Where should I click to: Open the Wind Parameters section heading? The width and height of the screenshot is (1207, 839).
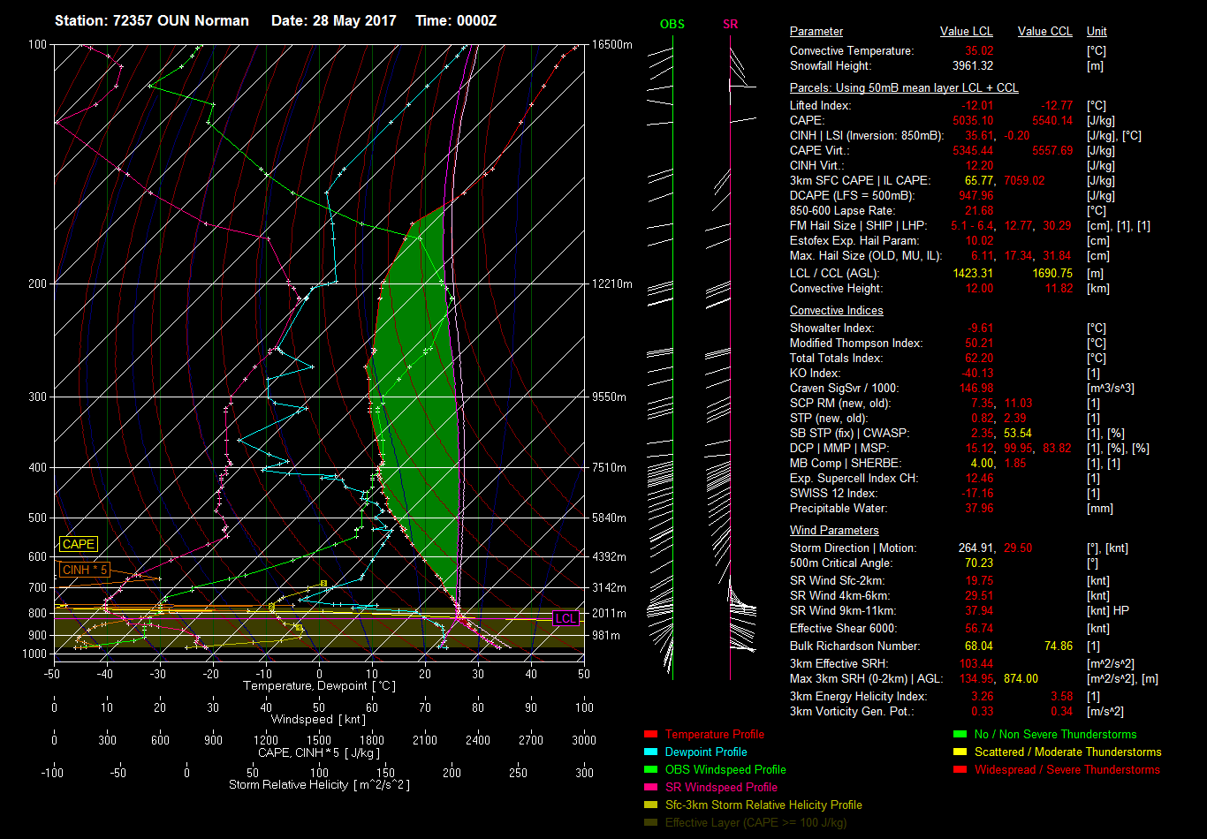[833, 530]
